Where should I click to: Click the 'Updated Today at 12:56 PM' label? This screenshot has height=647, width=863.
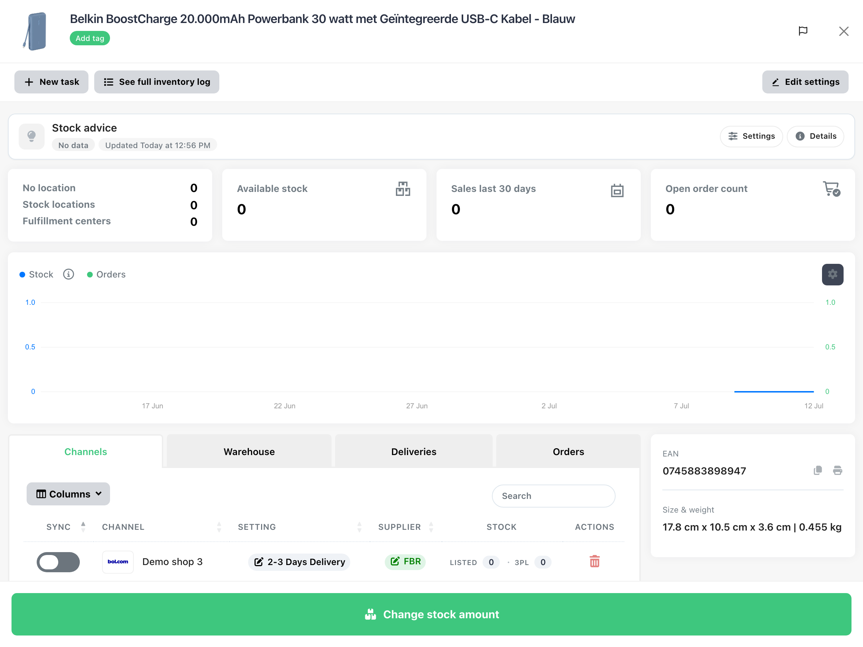point(157,145)
